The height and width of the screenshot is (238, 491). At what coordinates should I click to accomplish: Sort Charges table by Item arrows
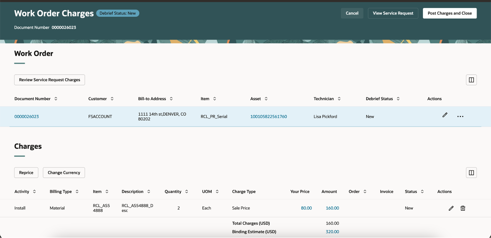click(107, 192)
